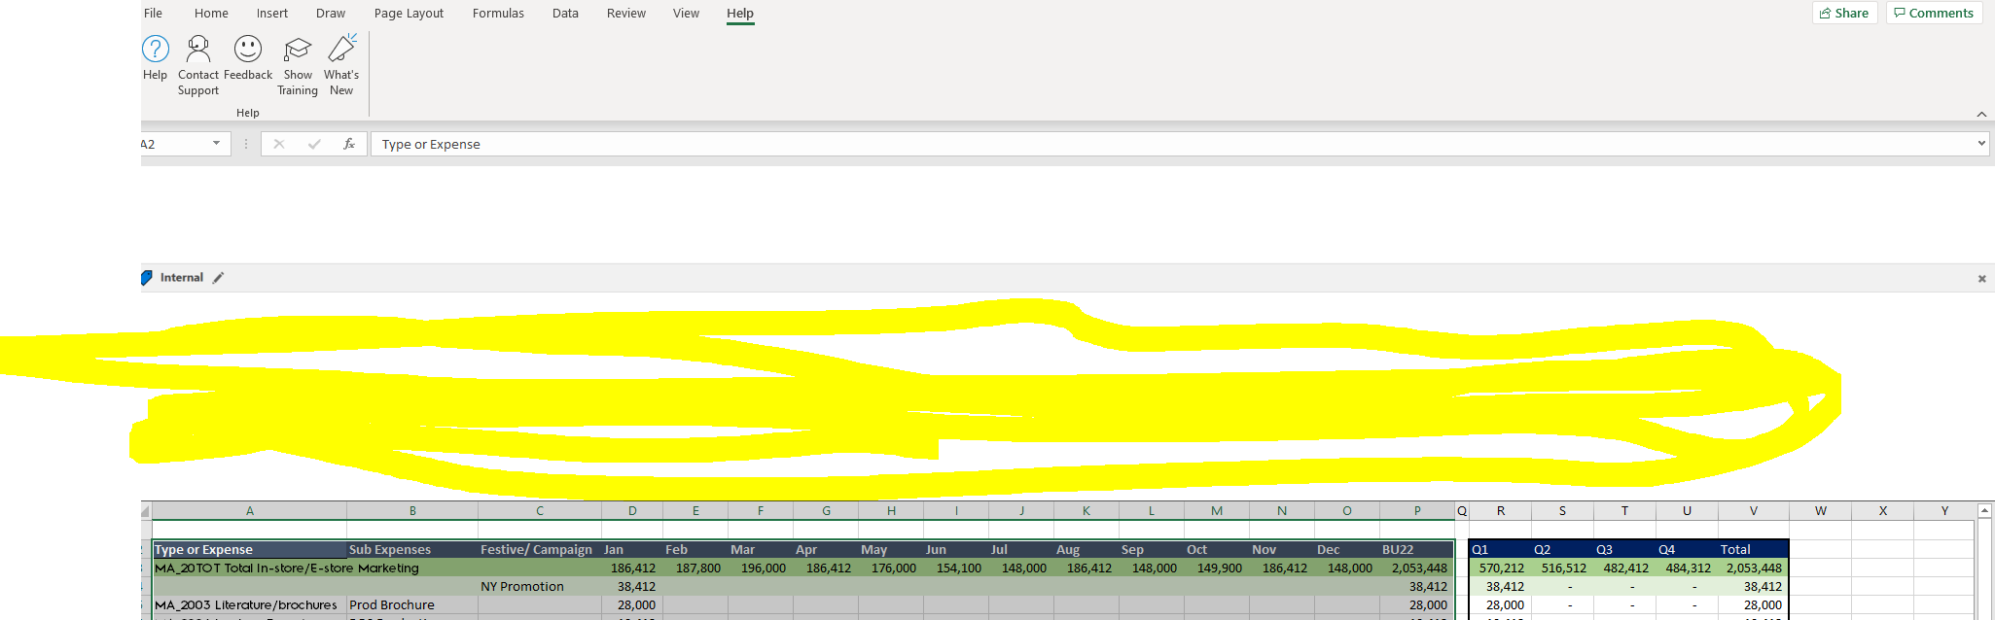Click the Insert Function fx icon
The height and width of the screenshot is (620, 1995).
(349, 144)
